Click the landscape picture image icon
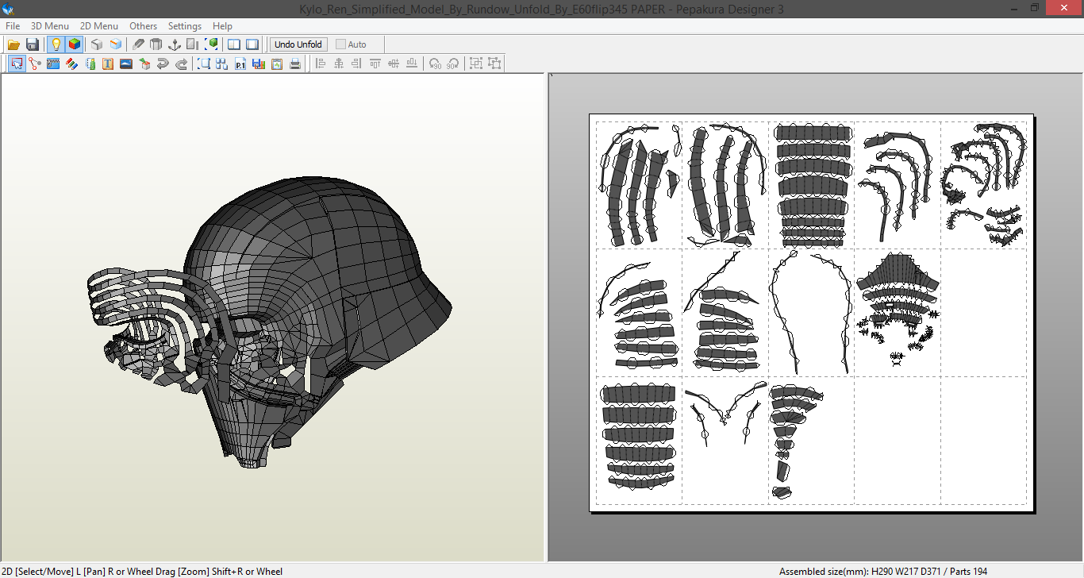Screen dimensions: 1084x578 [126, 64]
